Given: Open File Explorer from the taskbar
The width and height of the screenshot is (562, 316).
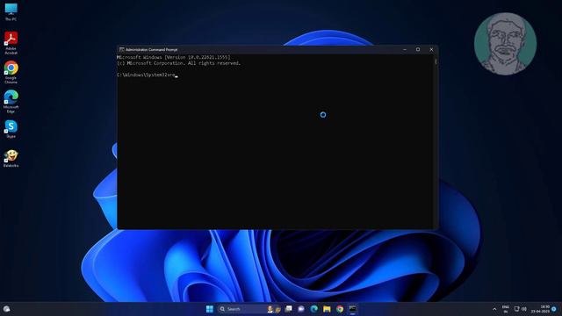Looking at the screenshot, I should coord(327,309).
